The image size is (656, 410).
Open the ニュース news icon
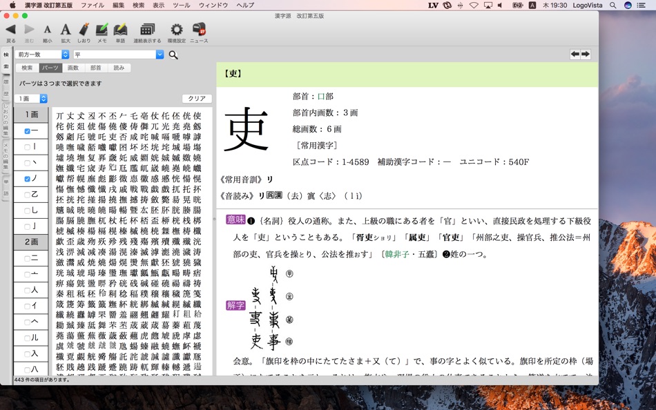[199, 29]
